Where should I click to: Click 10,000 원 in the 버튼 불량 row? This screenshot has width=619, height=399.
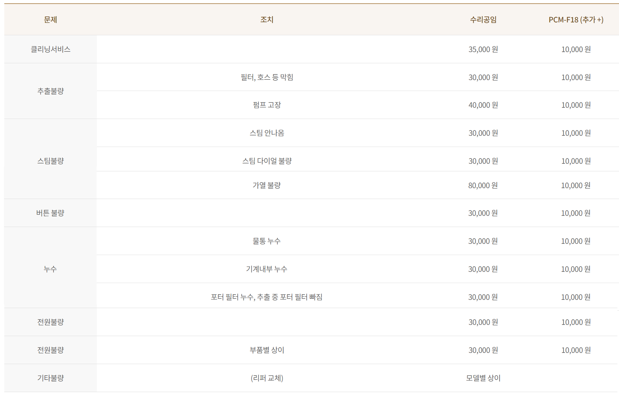tap(576, 213)
